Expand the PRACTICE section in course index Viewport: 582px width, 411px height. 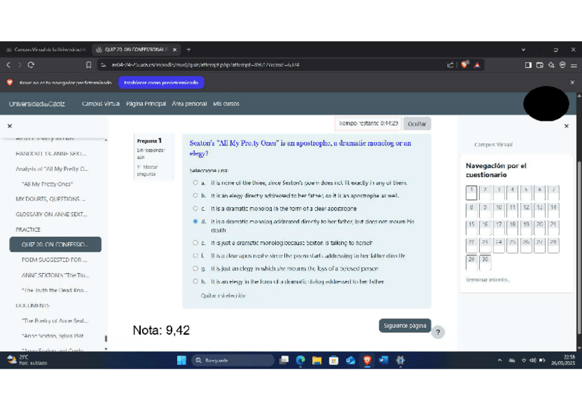(x=28, y=230)
